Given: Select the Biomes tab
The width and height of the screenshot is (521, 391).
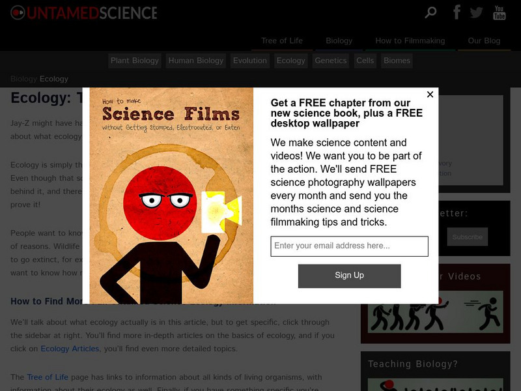Looking at the screenshot, I should pyautogui.click(x=397, y=61).
